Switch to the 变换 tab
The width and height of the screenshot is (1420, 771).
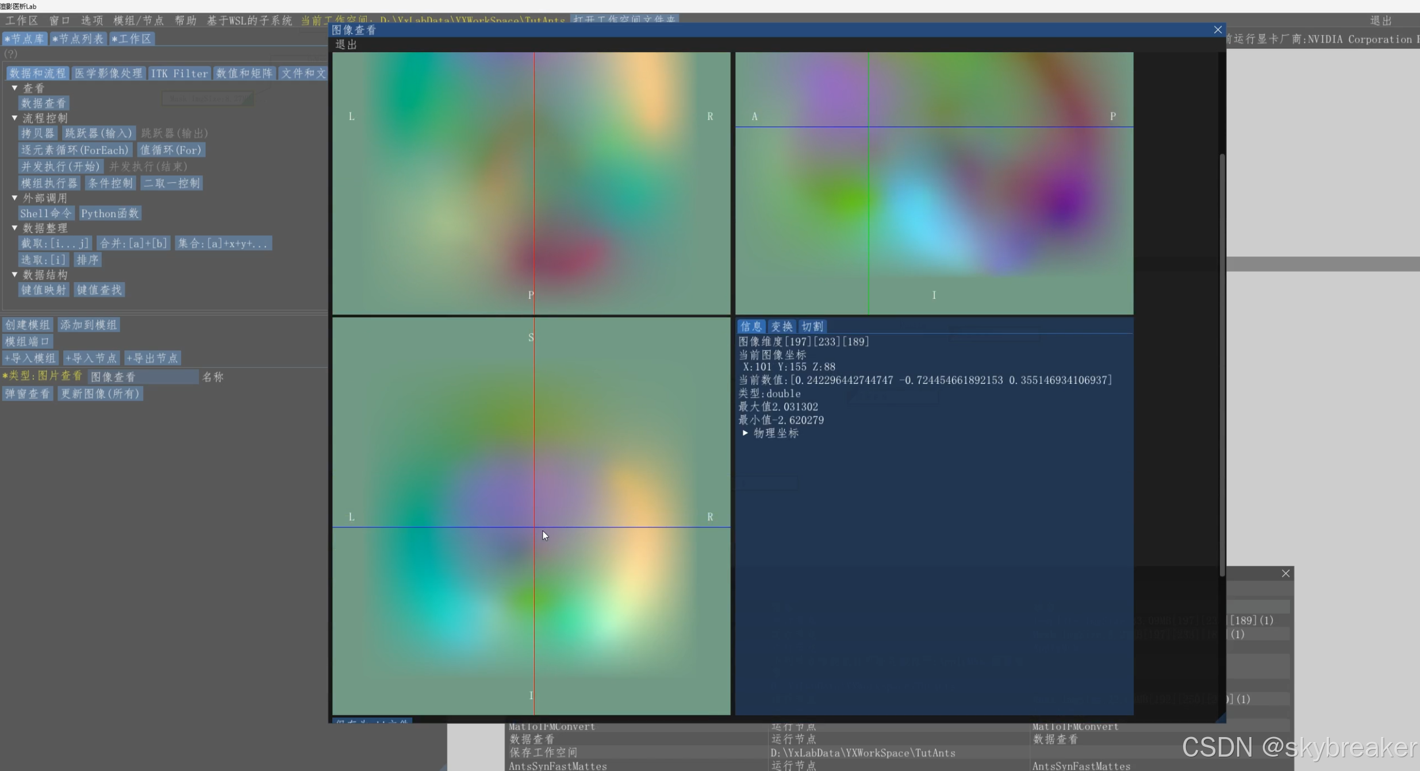coord(781,326)
